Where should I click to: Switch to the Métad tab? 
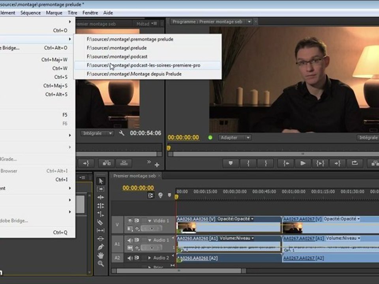point(143,24)
